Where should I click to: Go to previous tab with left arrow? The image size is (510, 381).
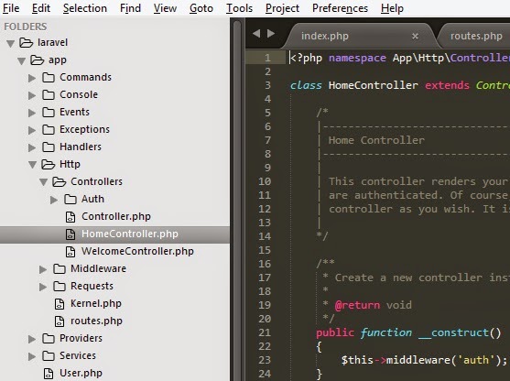(256, 33)
